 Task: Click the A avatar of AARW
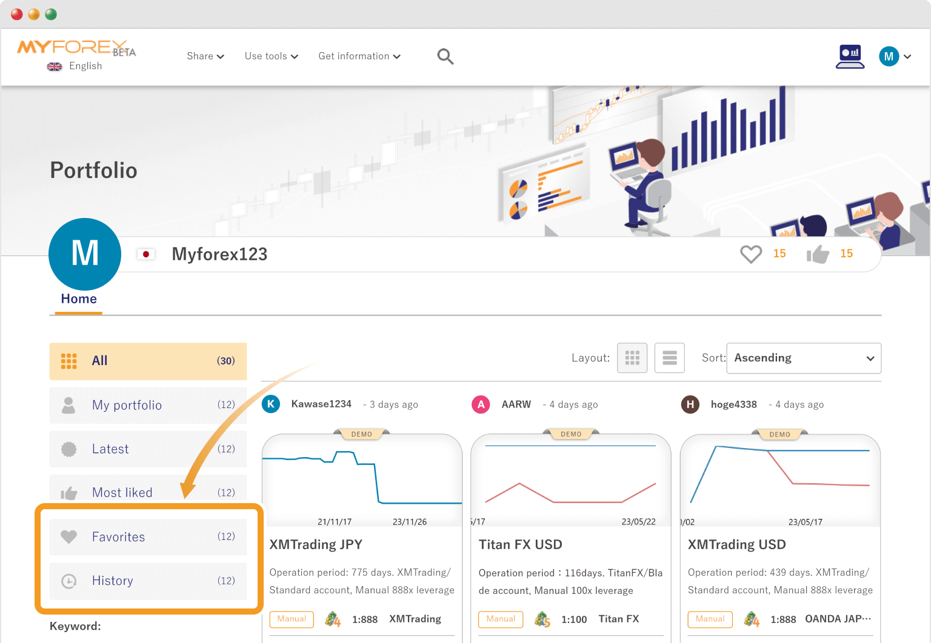pyautogui.click(x=481, y=404)
